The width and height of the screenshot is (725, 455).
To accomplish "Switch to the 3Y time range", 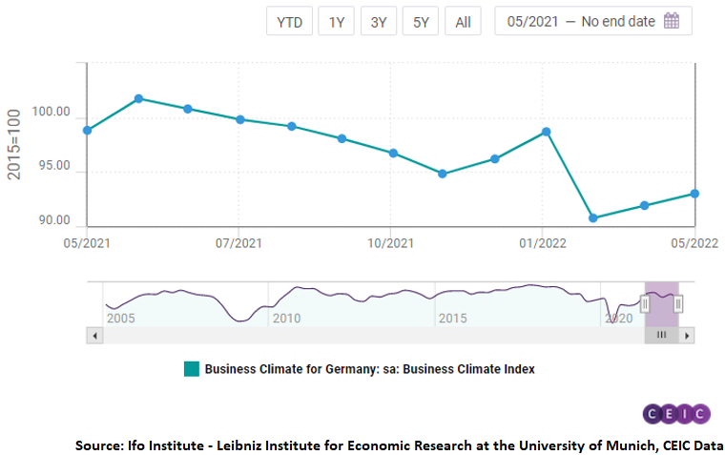I will click(x=379, y=22).
